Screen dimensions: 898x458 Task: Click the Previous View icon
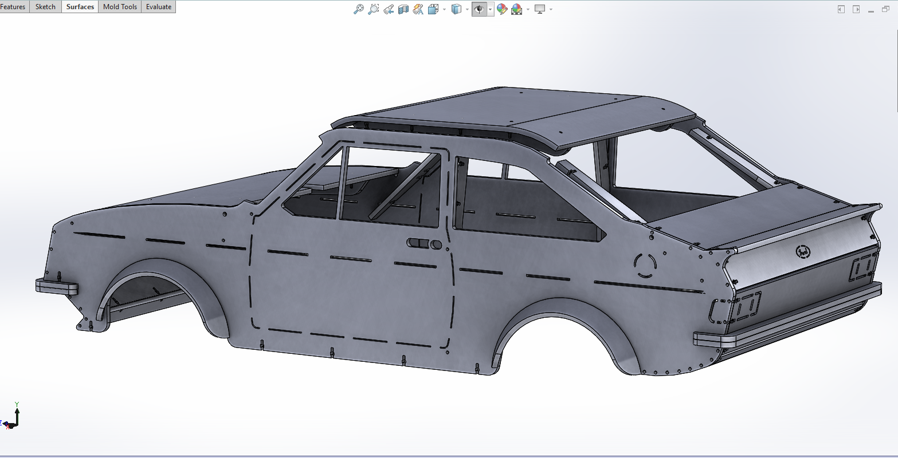389,9
